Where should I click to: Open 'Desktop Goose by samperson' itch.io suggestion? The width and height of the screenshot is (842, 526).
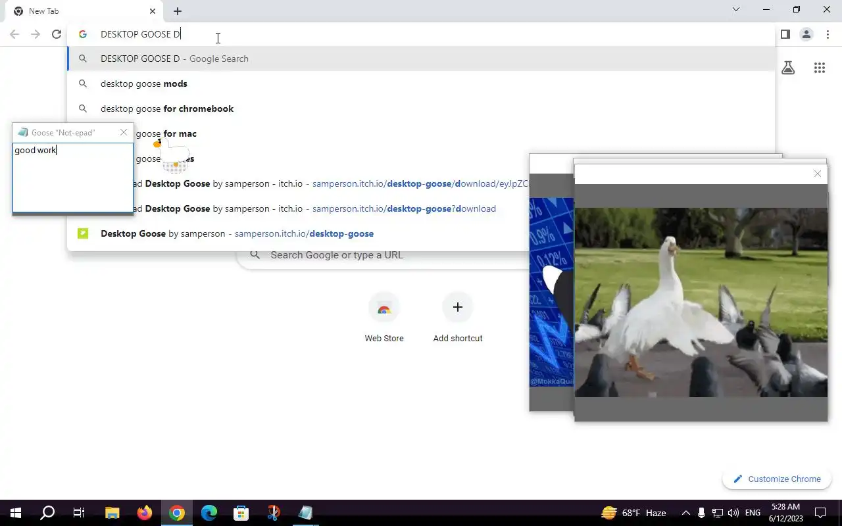coord(421,233)
